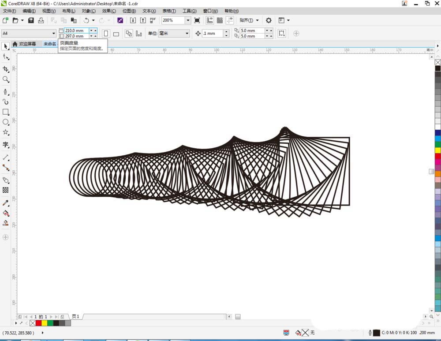Image resolution: width=441 pixels, height=341 pixels.
Task: Select the Polygon star tool
Action: [6, 132]
